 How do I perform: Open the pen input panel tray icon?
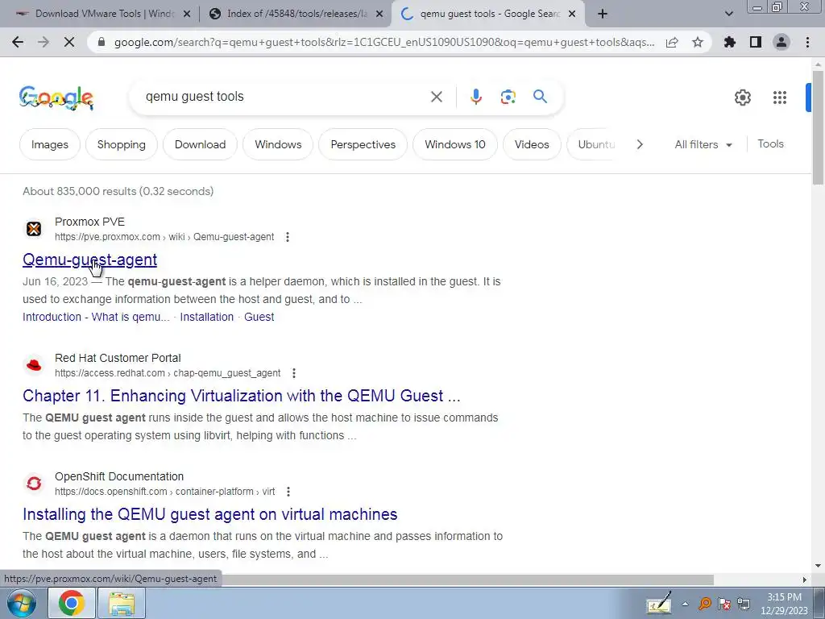pos(659,603)
